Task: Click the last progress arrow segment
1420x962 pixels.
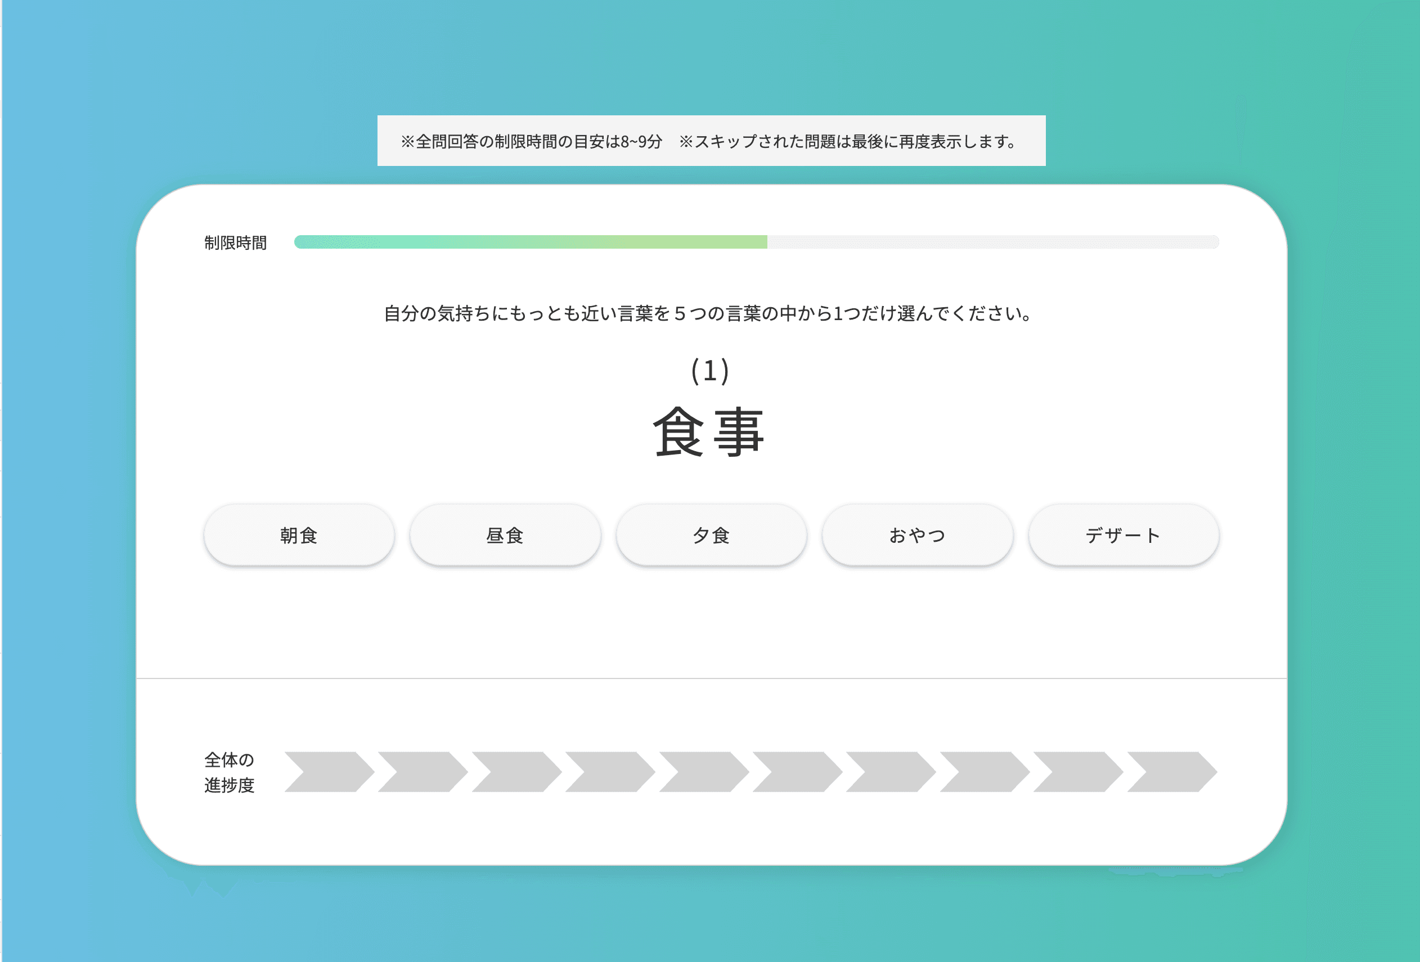Action: tap(1171, 772)
